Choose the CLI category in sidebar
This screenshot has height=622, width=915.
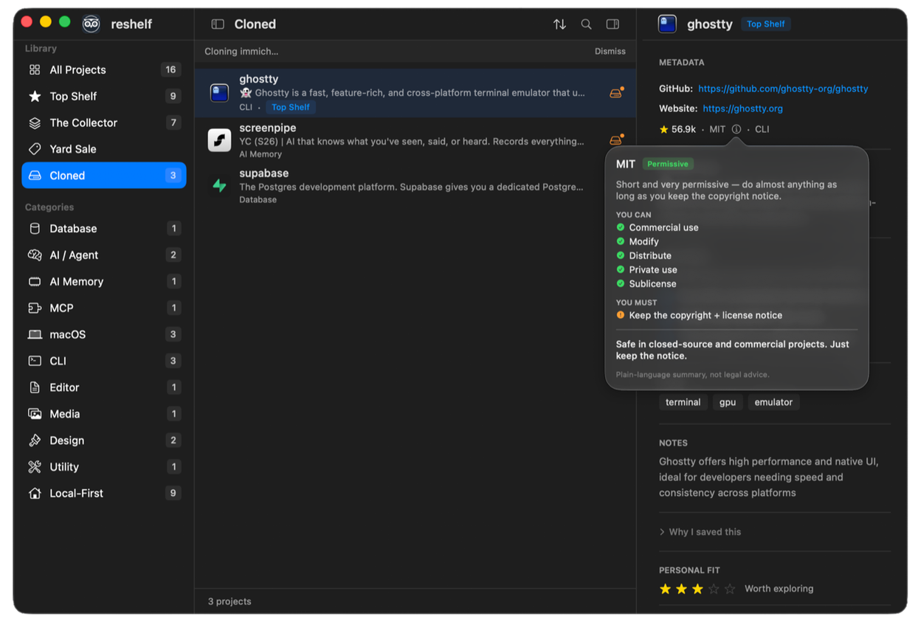tap(104, 361)
